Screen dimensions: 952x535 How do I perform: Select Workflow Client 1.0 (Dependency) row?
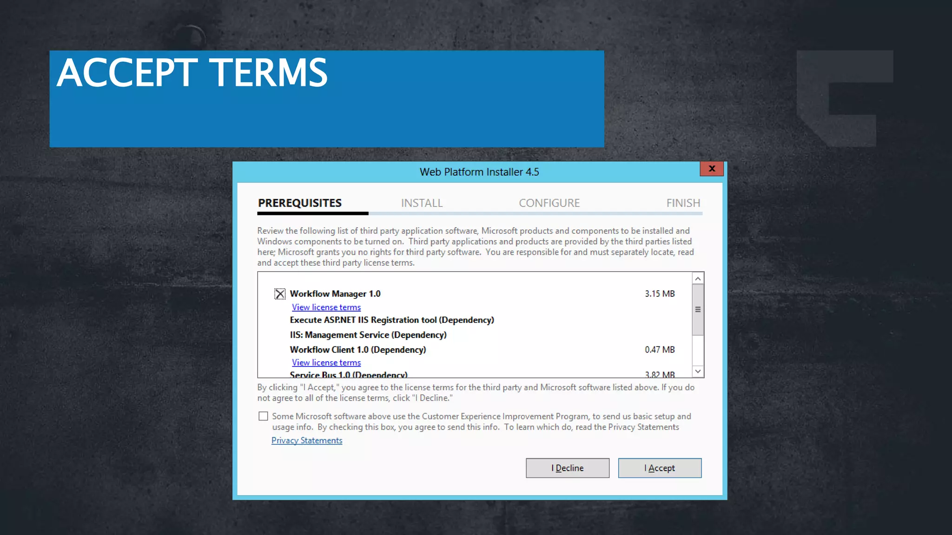click(358, 350)
